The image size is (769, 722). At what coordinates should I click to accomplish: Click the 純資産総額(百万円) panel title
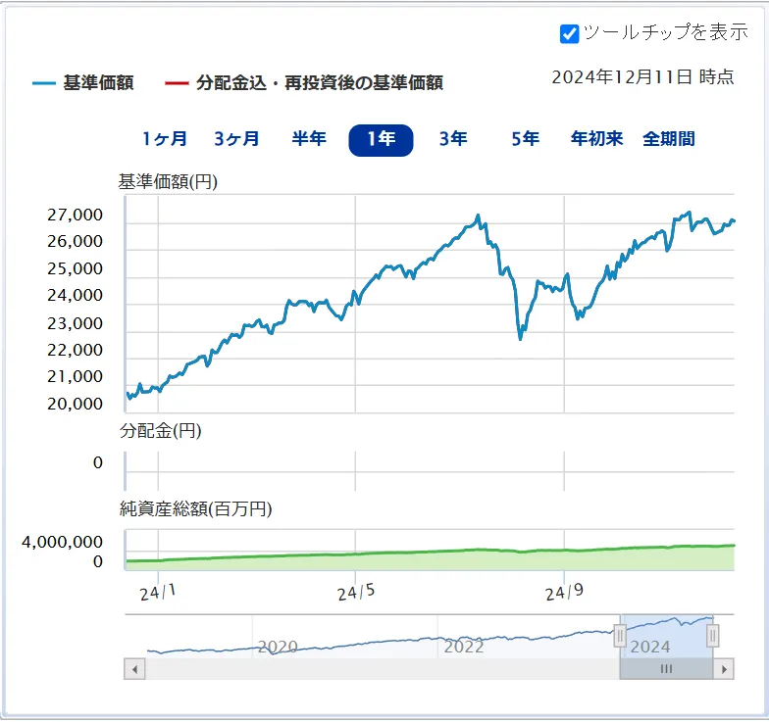coord(196,509)
